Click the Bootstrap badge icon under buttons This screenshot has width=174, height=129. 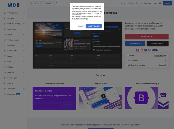click(138, 50)
